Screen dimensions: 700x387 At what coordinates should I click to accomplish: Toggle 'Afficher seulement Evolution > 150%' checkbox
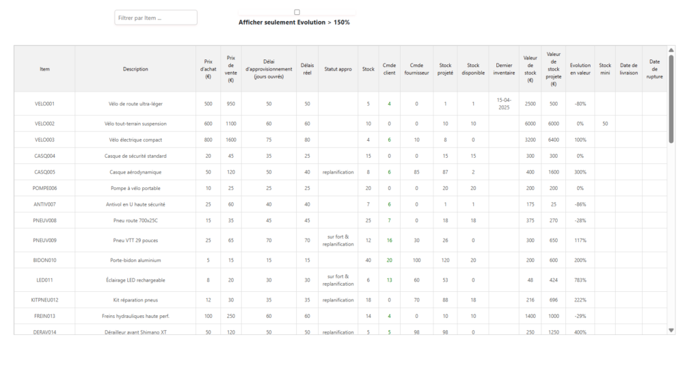click(x=297, y=12)
